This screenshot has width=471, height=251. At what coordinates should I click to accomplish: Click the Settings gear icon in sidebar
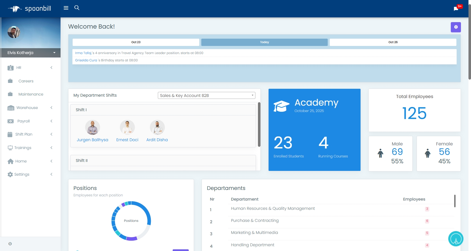[10, 175]
